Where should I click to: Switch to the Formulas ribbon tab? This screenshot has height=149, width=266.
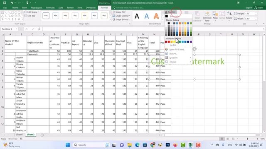(x=50, y=7)
